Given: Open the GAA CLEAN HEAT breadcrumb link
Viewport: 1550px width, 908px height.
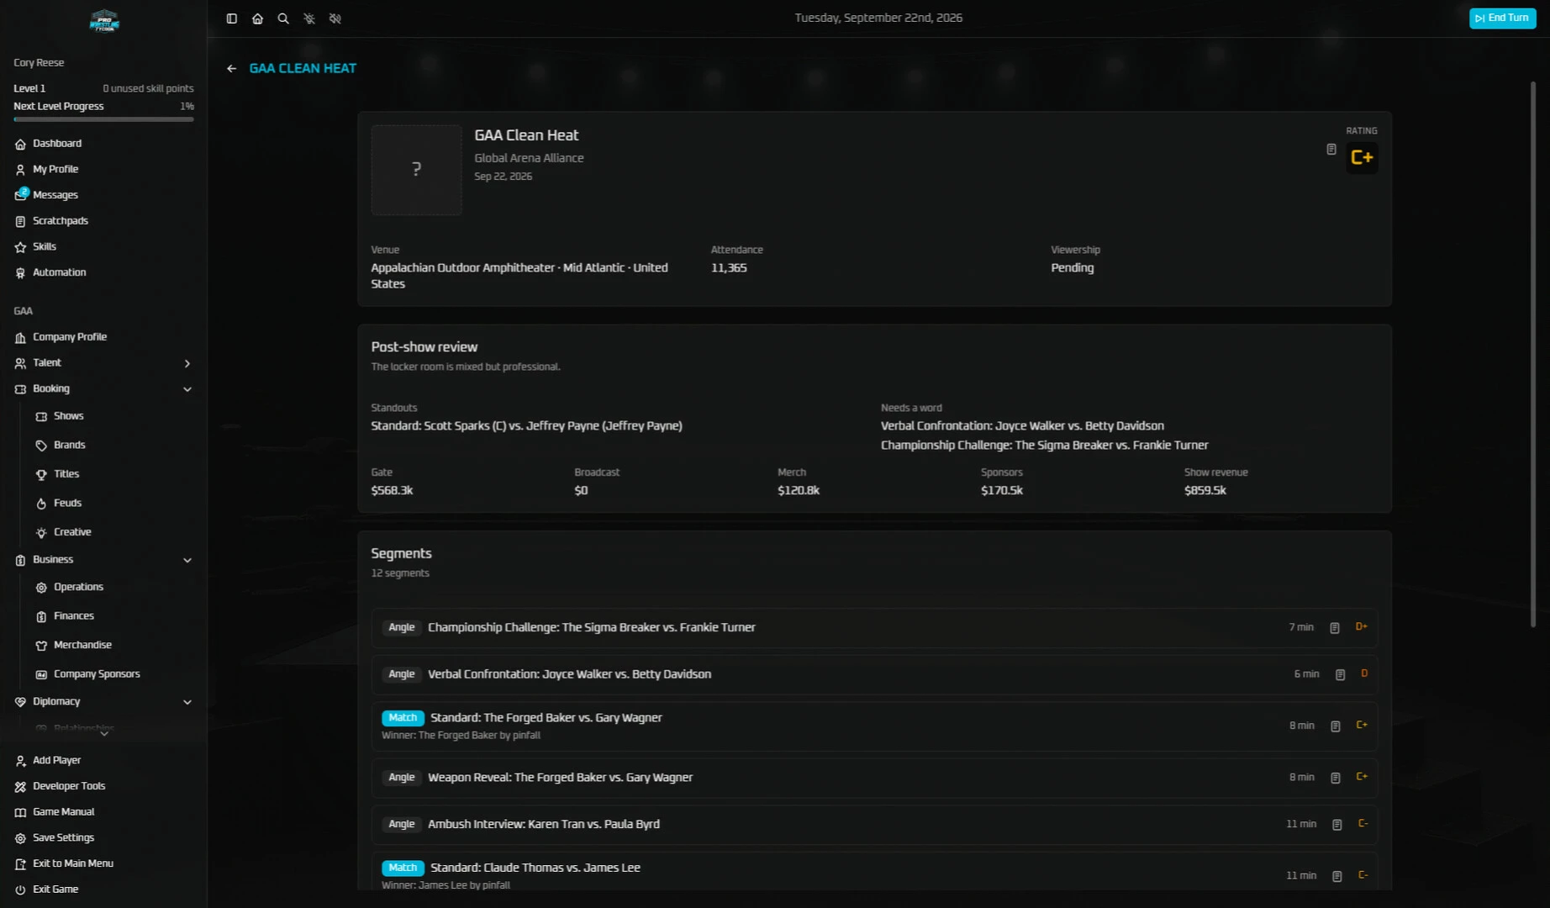Looking at the screenshot, I should 303,68.
